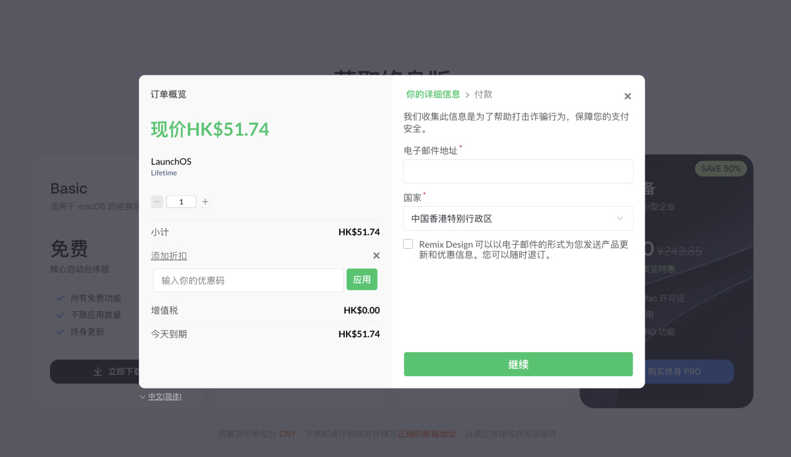Click the Basic plan title
This screenshot has width=791, height=457.
point(69,188)
